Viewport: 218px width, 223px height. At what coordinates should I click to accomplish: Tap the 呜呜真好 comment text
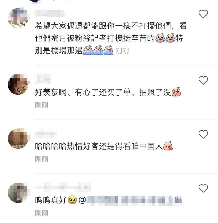(51, 200)
